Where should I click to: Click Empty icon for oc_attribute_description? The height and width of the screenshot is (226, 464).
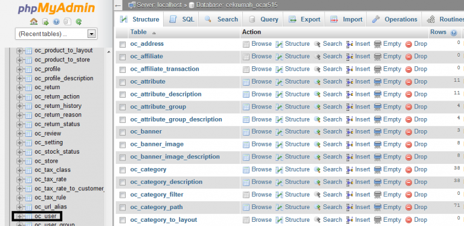378,95
